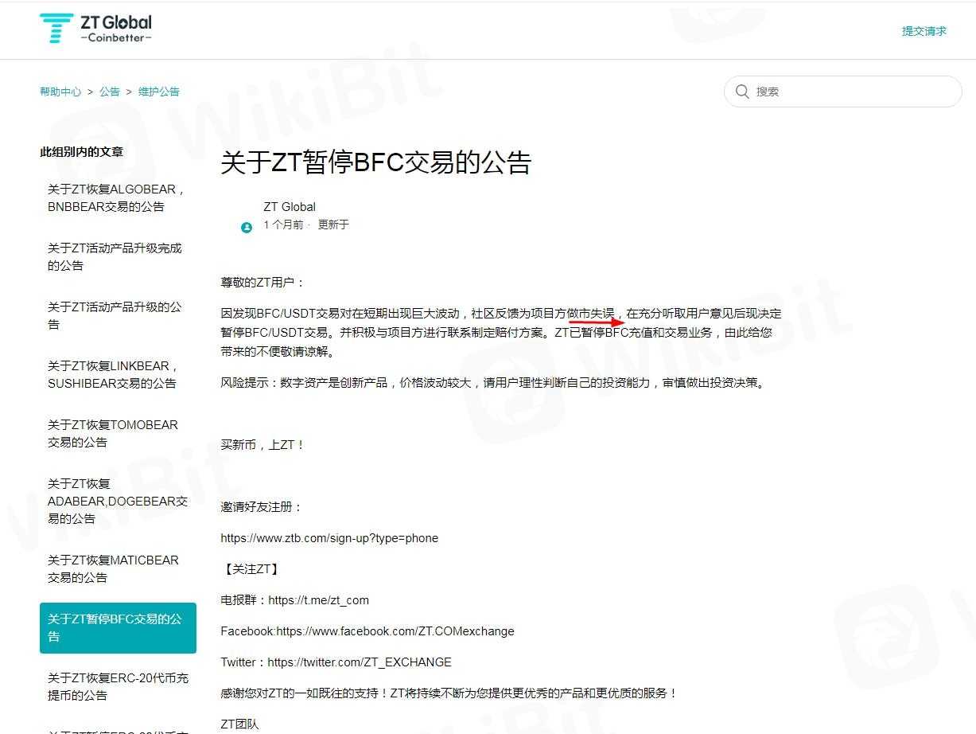Open the 维护公告 breadcrumb link
This screenshot has width=976, height=734.
[x=159, y=92]
